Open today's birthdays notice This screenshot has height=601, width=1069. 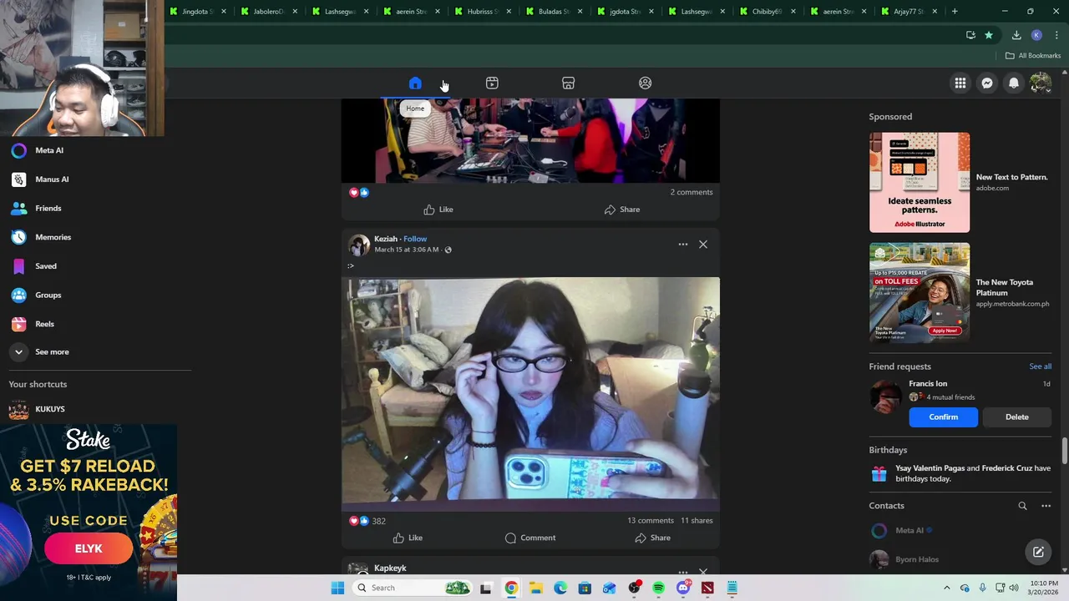[960, 474]
